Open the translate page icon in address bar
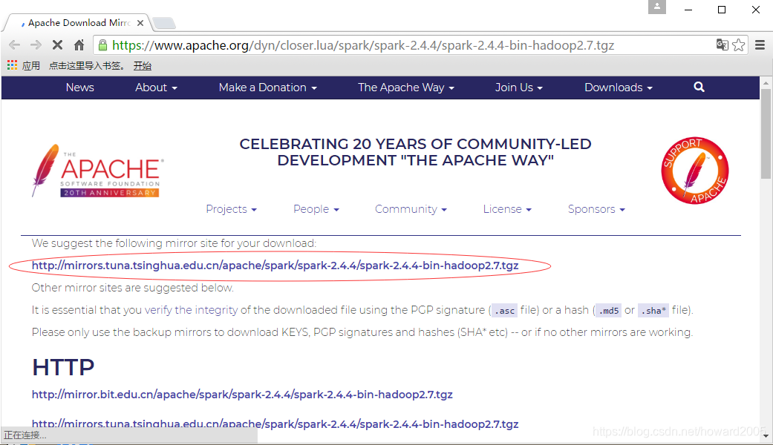Screen dimensions: 773x445 pos(722,44)
